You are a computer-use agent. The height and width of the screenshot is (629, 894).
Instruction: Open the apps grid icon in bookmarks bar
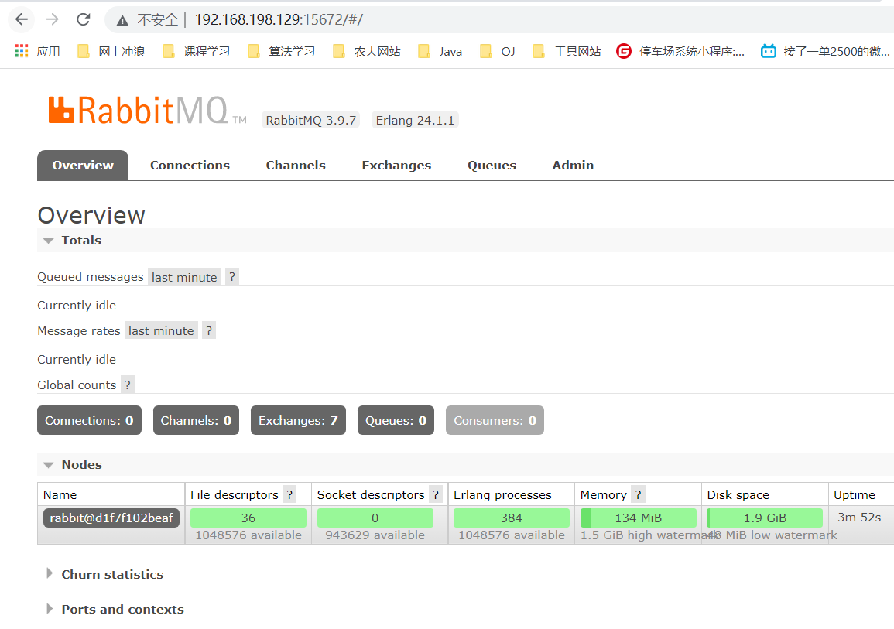tap(22, 51)
